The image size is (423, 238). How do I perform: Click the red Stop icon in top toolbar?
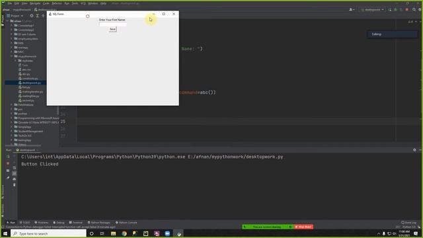pyautogui.click(x=407, y=10)
